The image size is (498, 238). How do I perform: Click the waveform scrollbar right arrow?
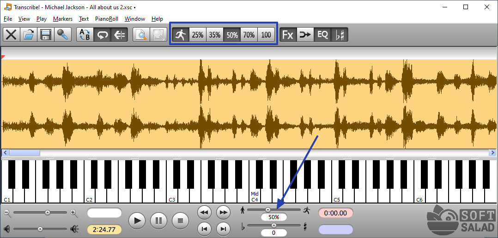492,152
